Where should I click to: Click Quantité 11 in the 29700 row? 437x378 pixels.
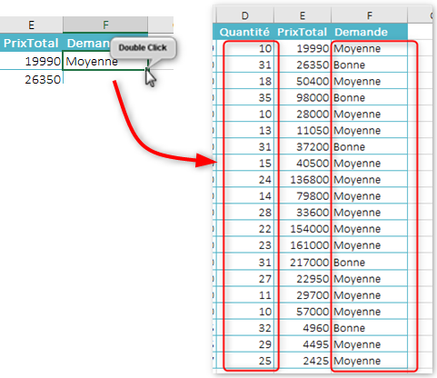(245, 294)
